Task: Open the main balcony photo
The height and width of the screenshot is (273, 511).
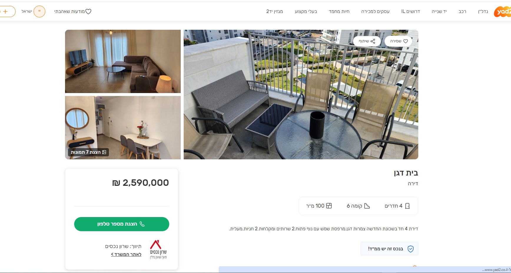Action: [x=301, y=95]
